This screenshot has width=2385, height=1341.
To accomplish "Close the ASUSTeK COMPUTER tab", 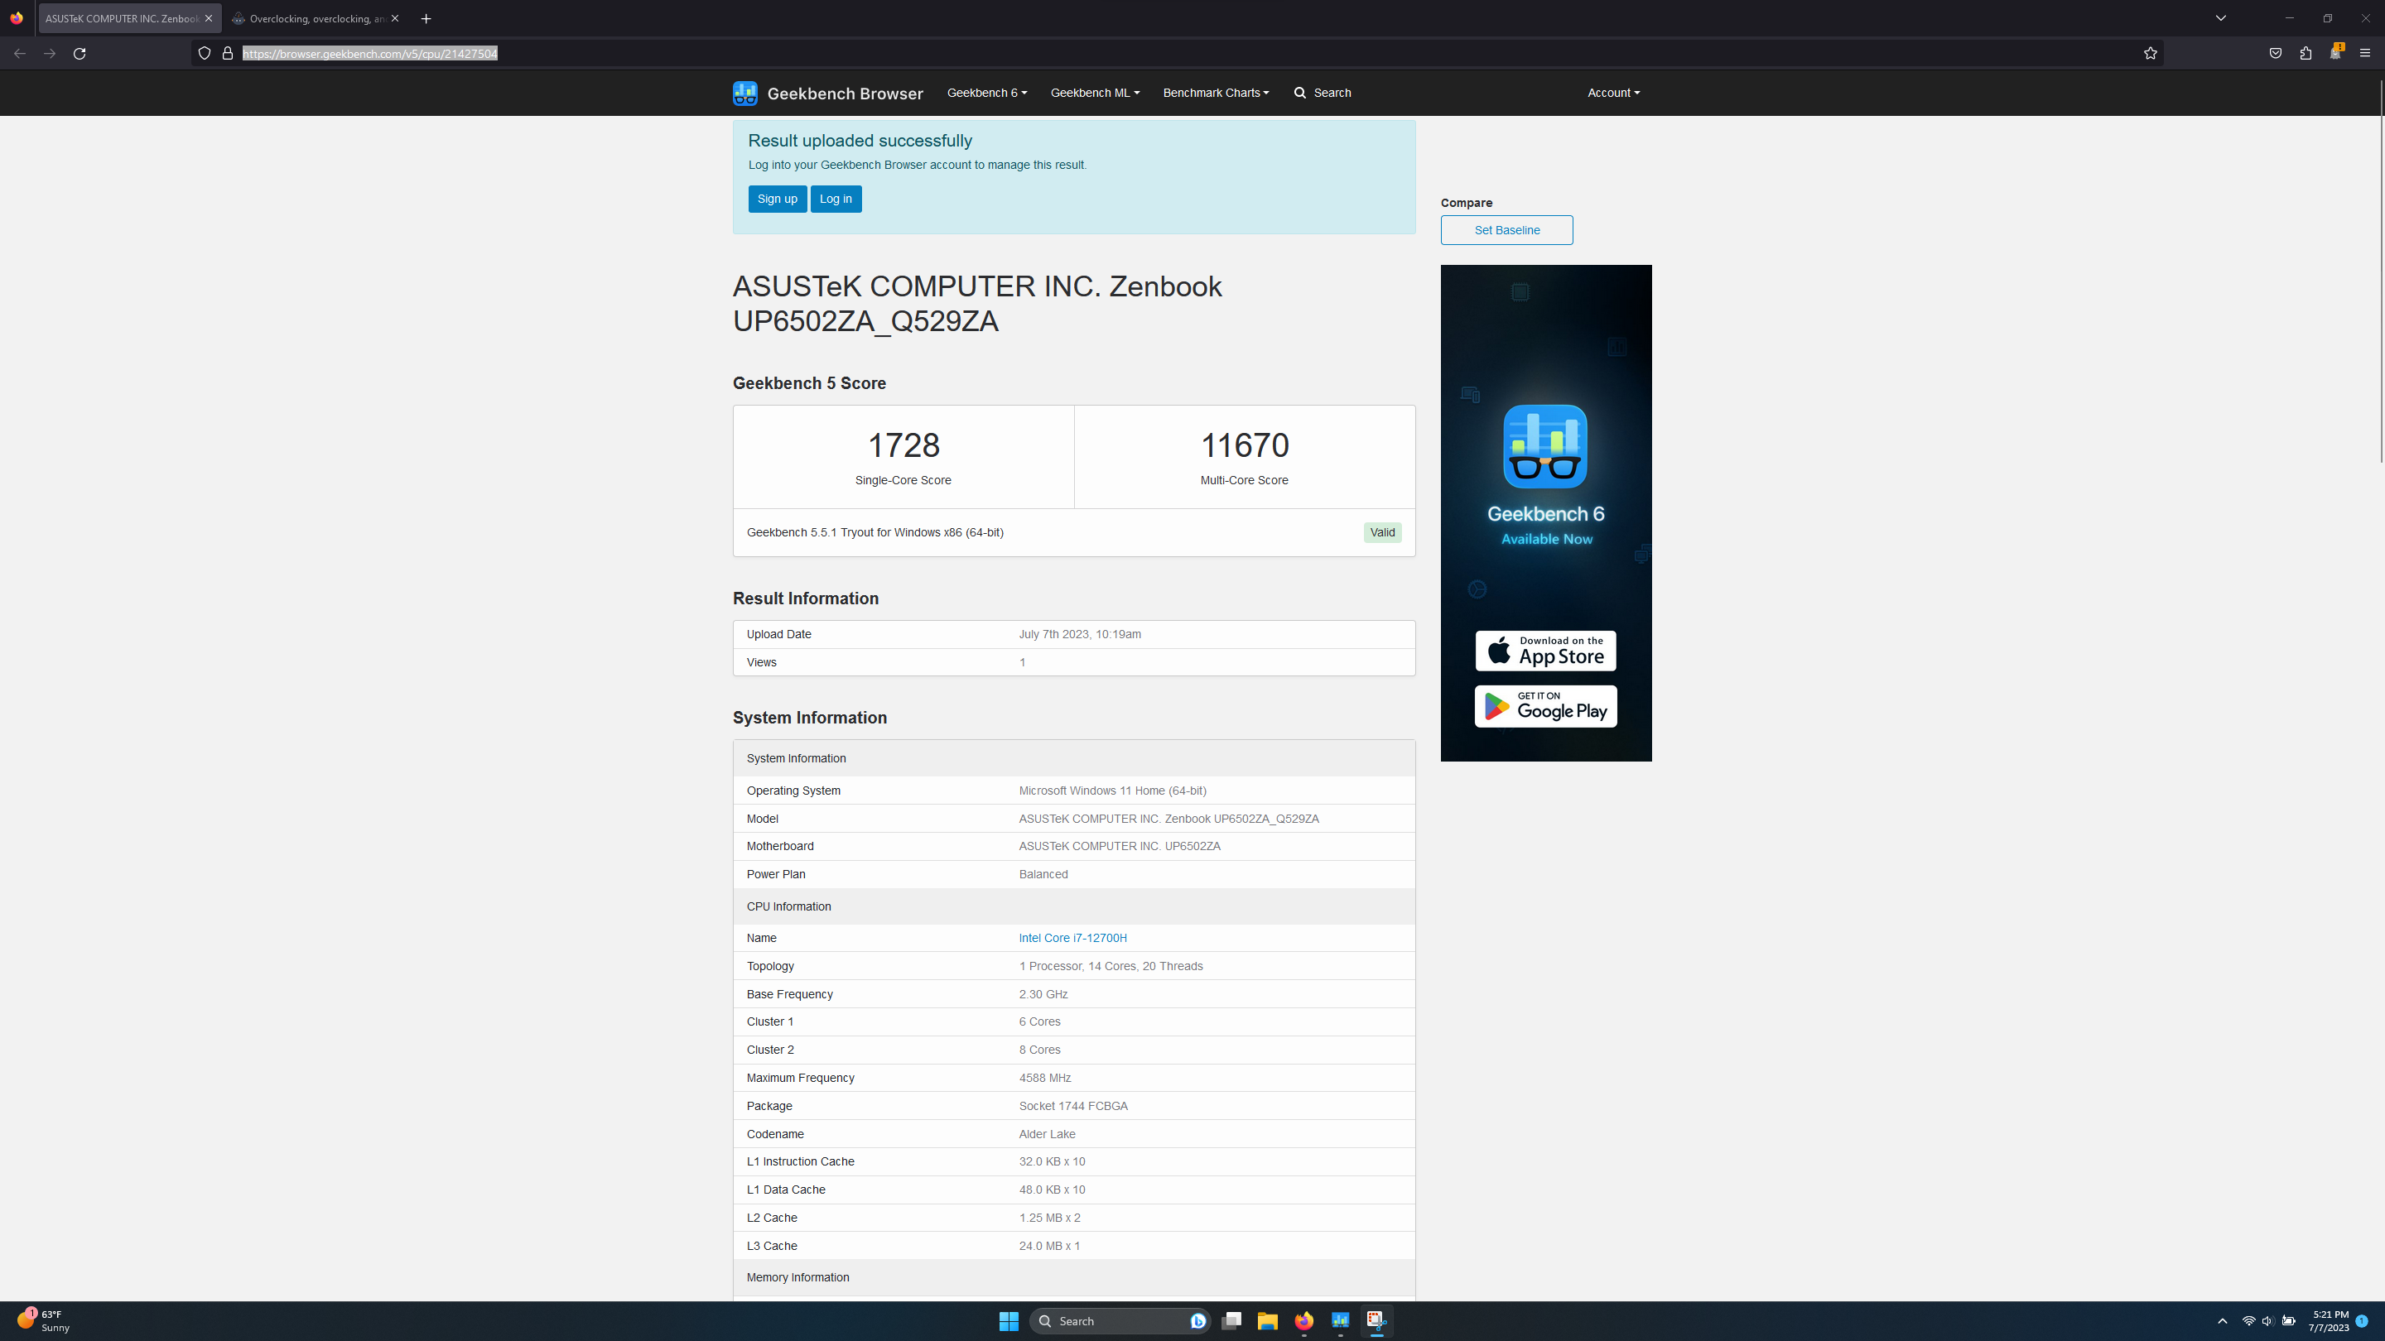I will tap(209, 18).
